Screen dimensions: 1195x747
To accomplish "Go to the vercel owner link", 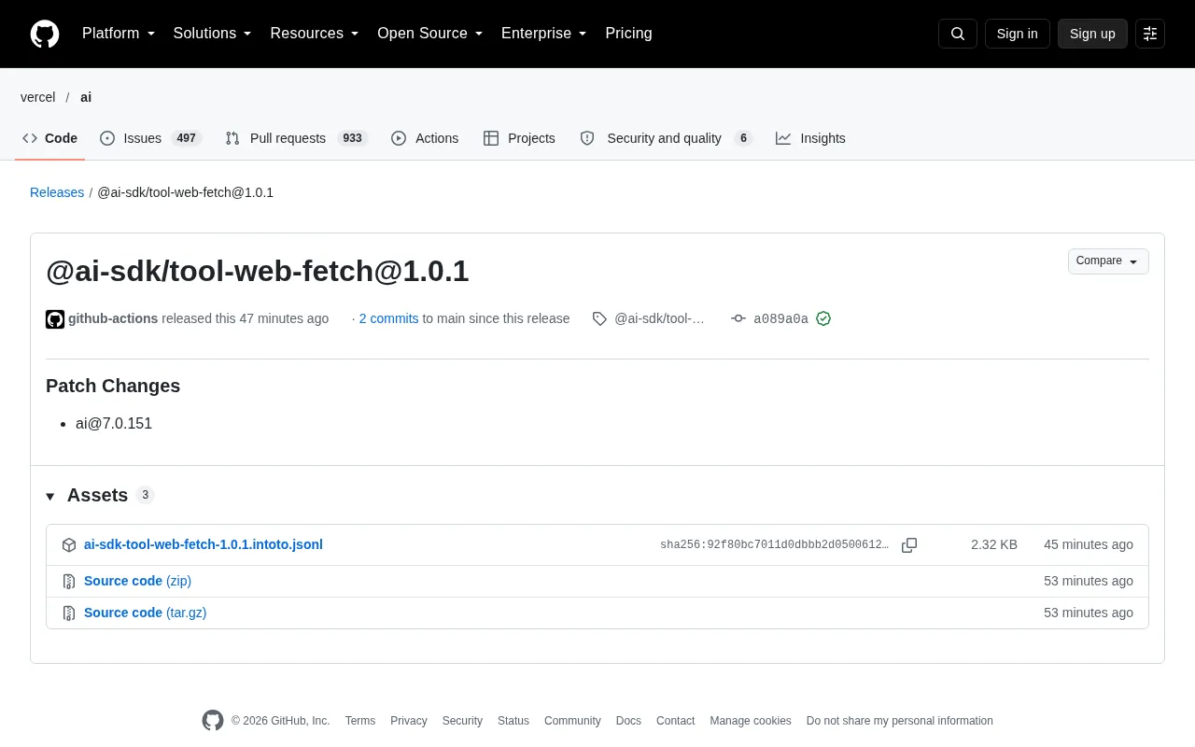I will [38, 97].
